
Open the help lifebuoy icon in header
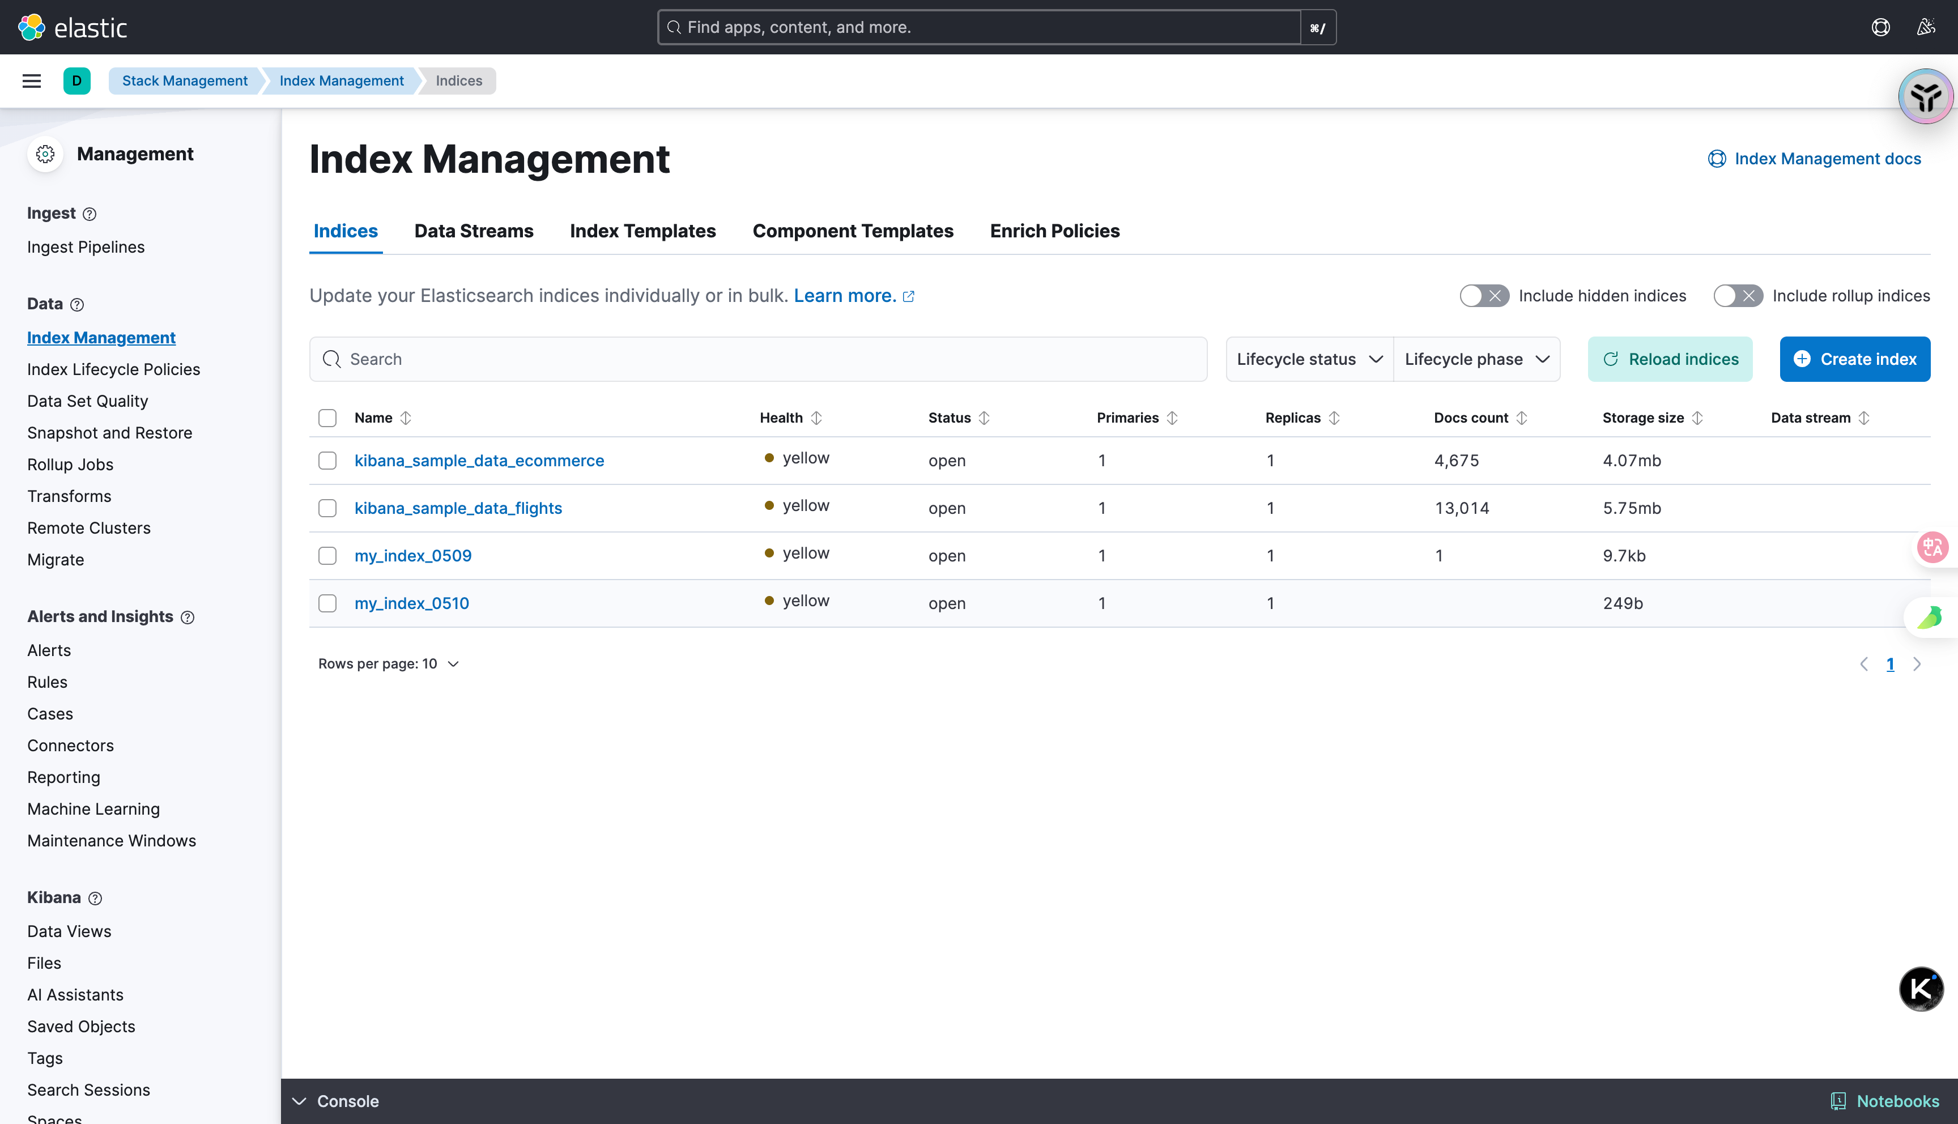(1880, 27)
